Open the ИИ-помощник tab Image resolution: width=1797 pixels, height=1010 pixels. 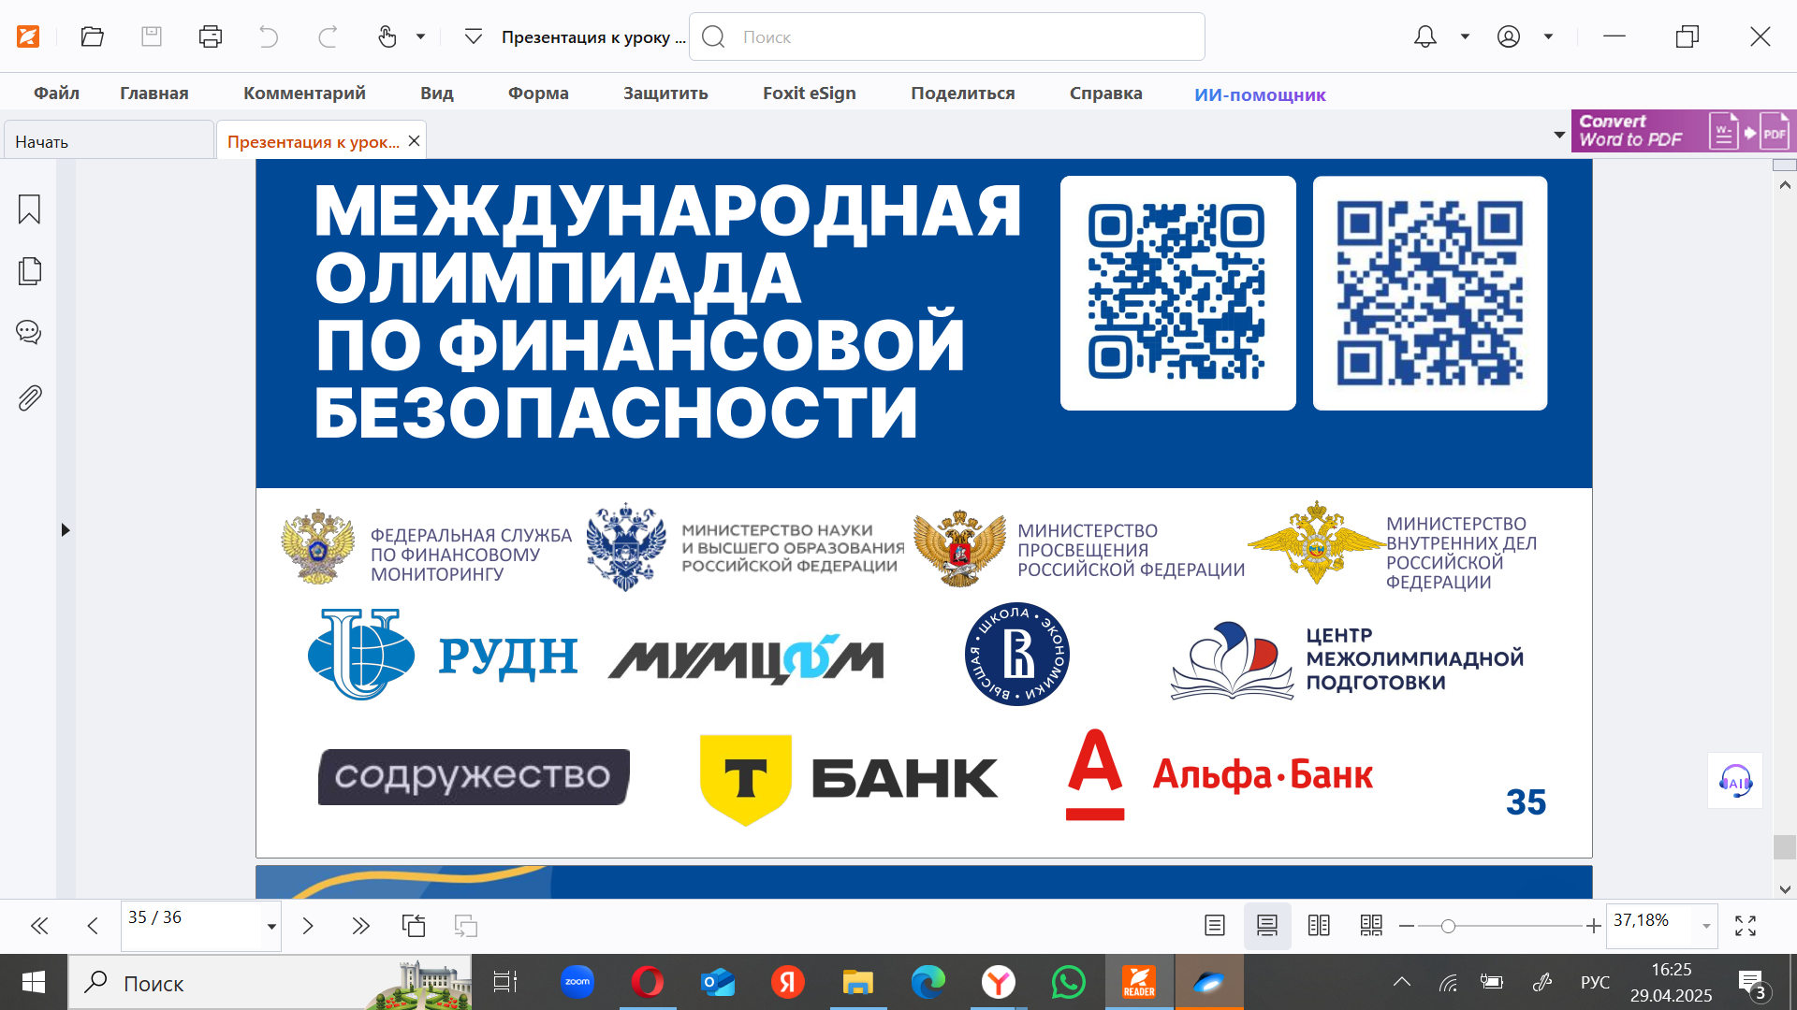(1260, 94)
